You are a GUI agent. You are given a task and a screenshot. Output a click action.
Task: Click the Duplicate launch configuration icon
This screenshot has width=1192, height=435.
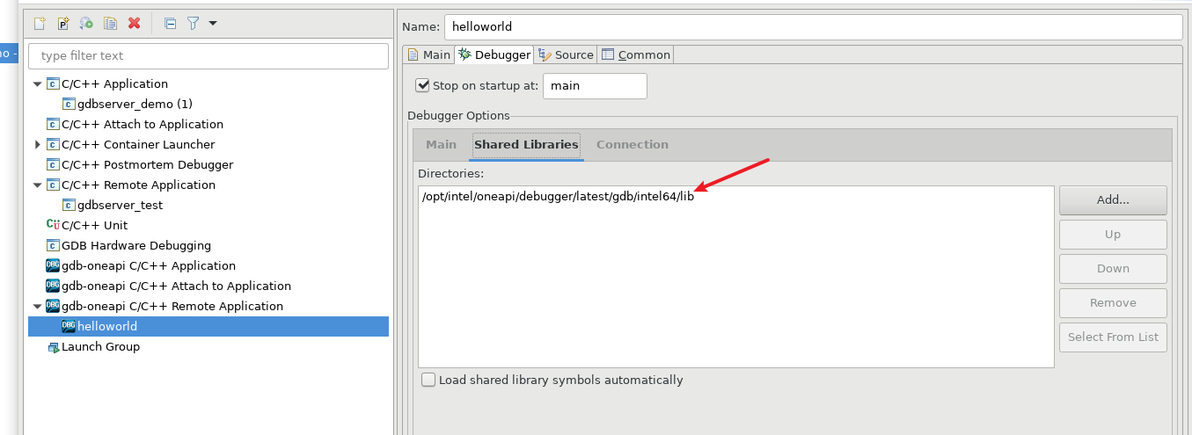110,24
